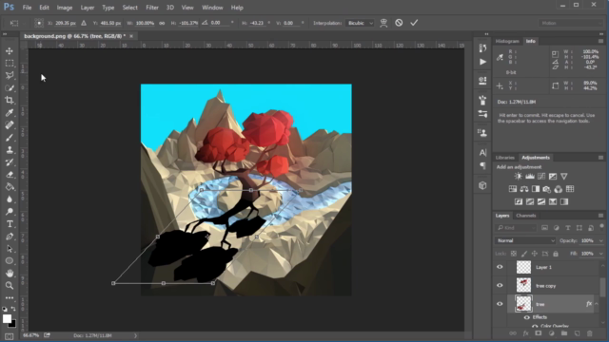Select the Path Selection tool
609x342 pixels.
(x=10, y=249)
